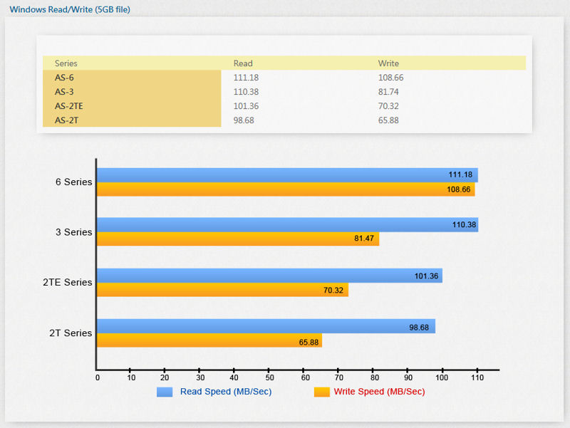The width and height of the screenshot is (570, 428).
Task: Click the blue Read Speed legend swatch
Action: point(165,392)
